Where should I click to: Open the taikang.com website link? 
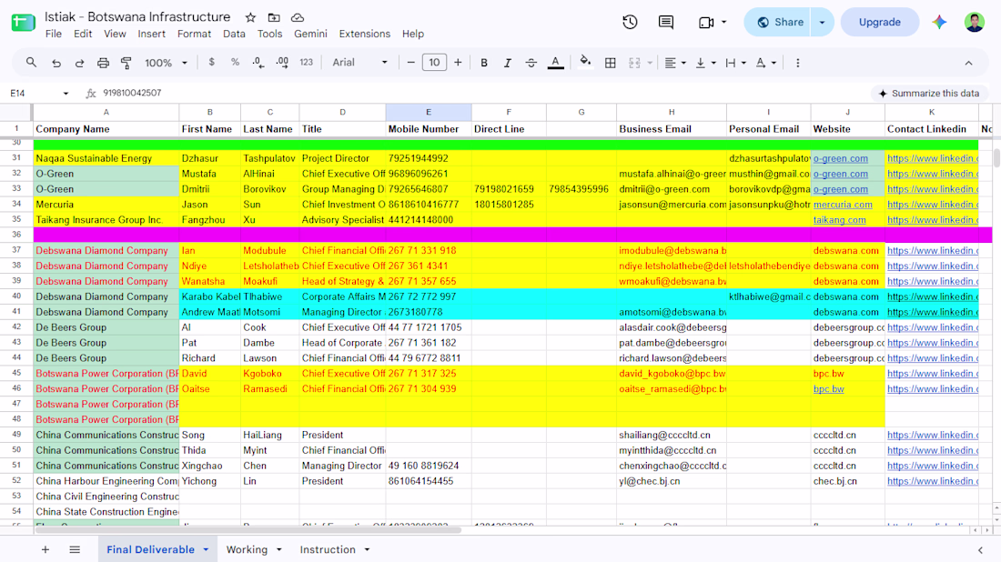840,220
